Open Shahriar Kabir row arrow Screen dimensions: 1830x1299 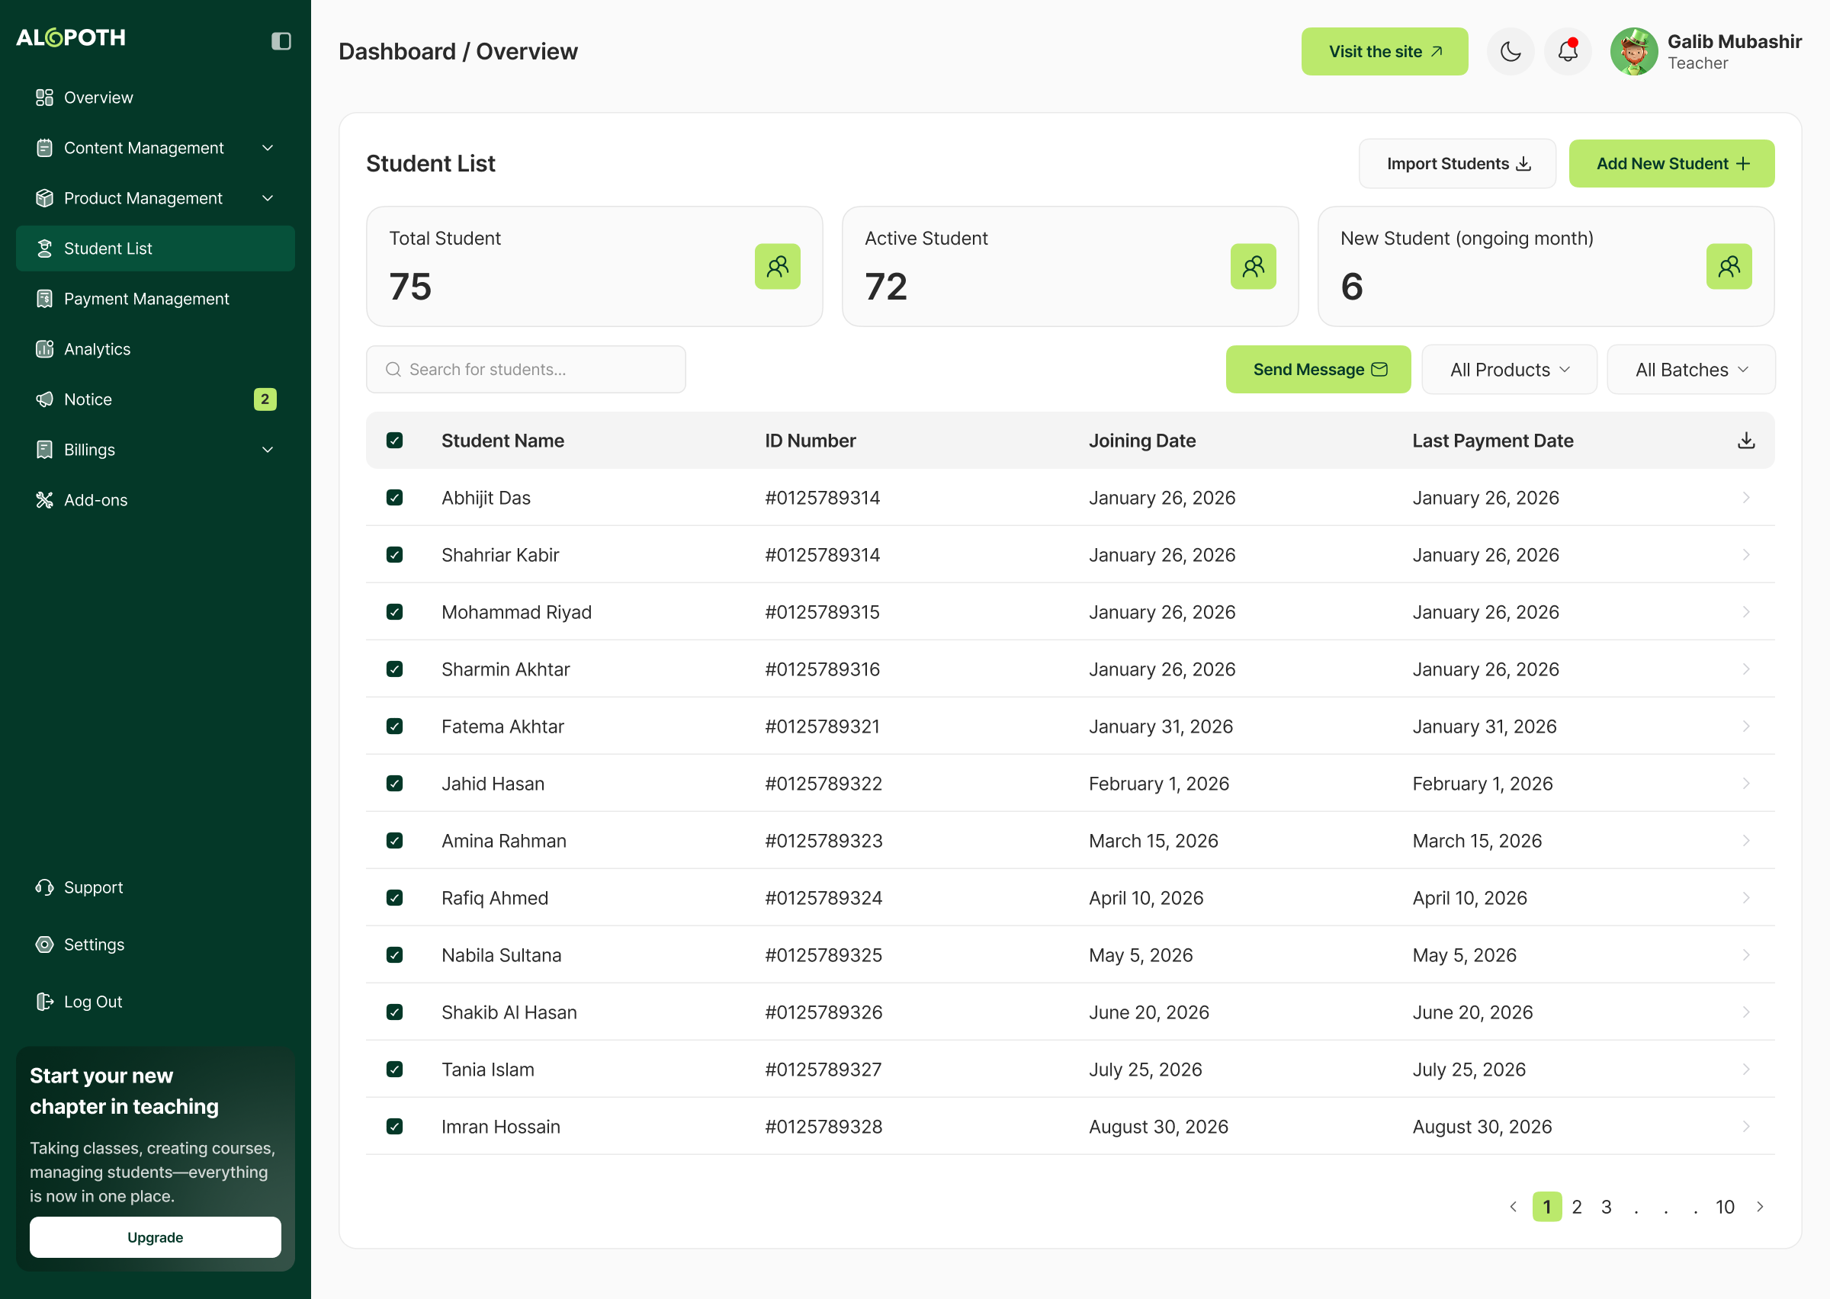point(1746,555)
